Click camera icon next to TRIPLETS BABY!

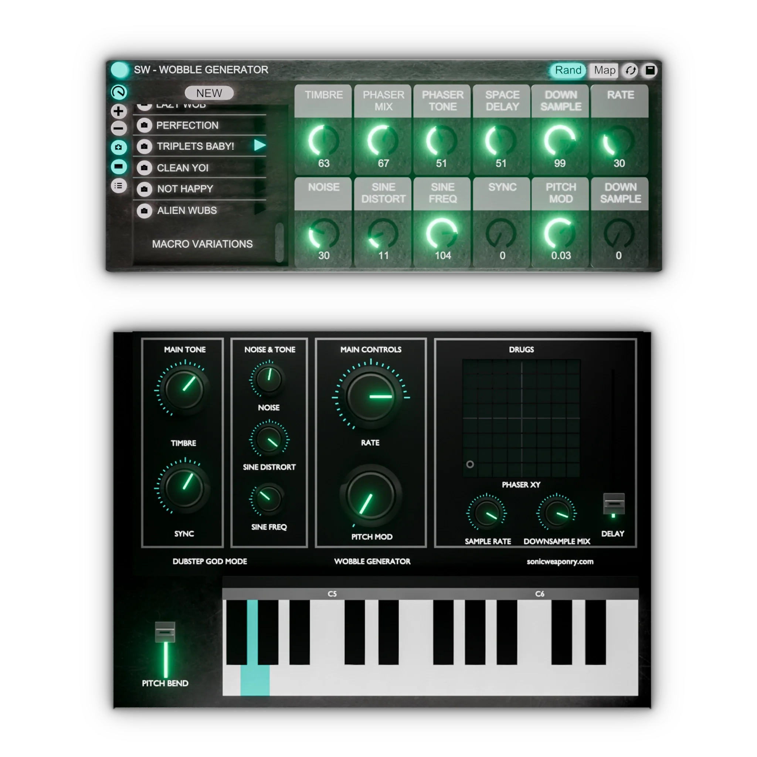[144, 146]
